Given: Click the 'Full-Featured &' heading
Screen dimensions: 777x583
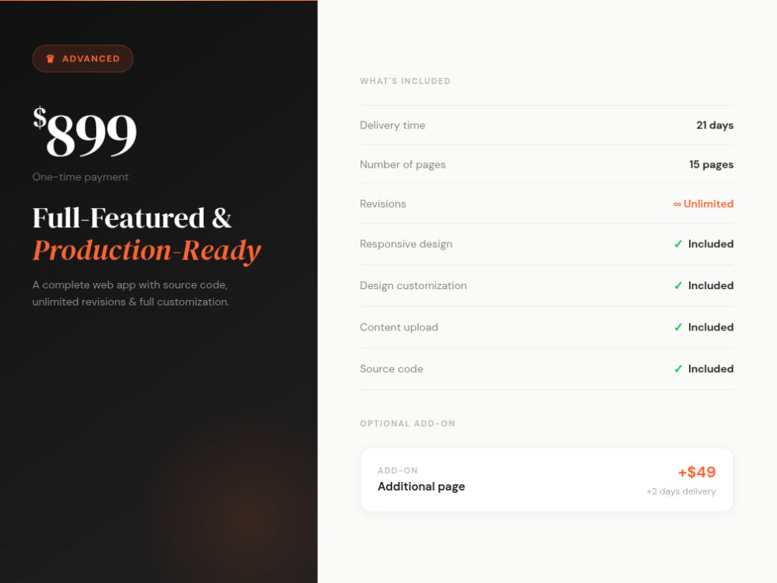Looking at the screenshot, I should [132, 218].
